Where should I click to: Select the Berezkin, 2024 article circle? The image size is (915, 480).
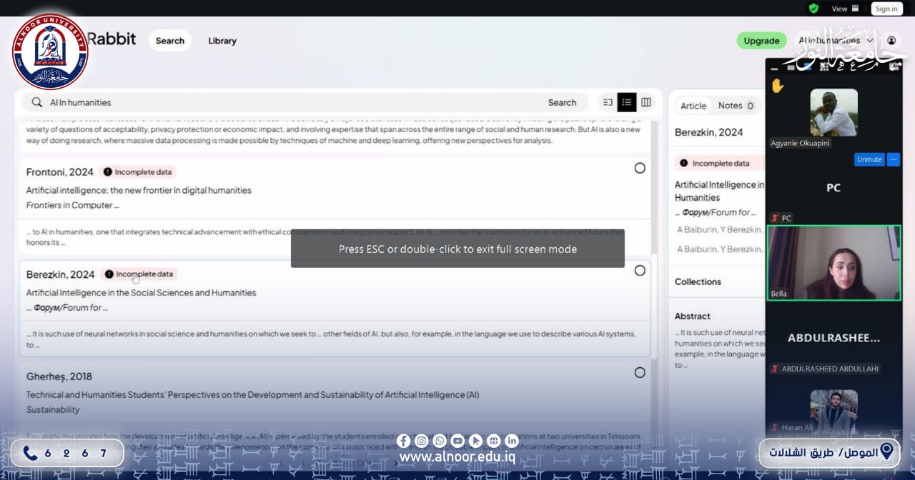[640, 270]
